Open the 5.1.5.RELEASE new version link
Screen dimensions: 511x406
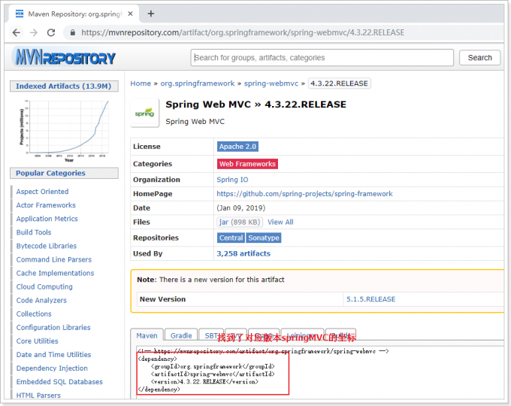click(370, 299)
